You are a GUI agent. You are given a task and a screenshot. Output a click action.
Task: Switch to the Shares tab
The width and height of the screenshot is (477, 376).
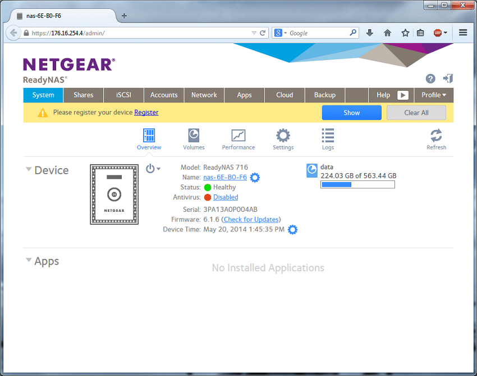84,95
